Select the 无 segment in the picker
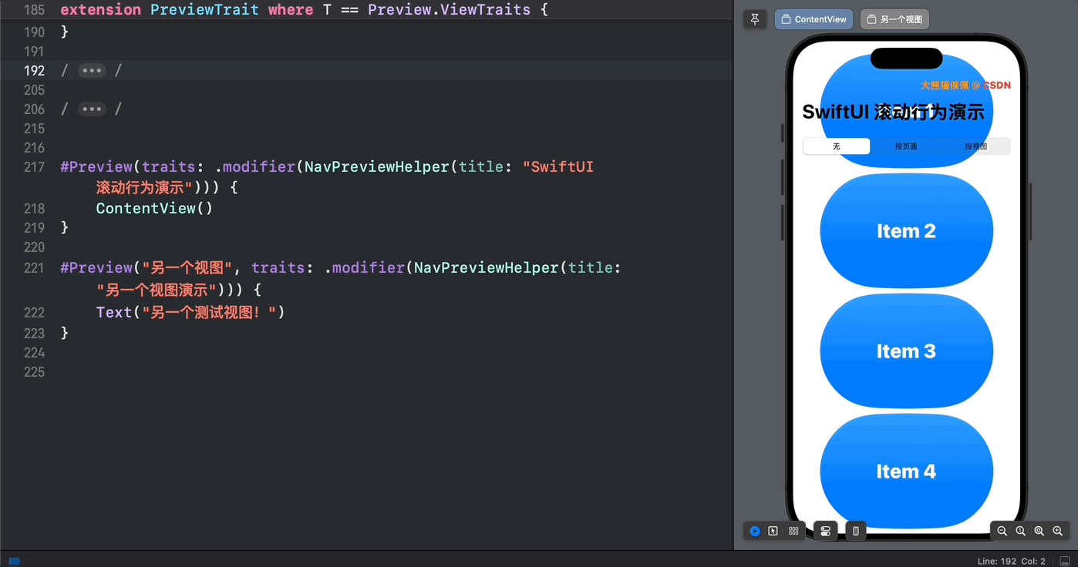 click(x=837, y=146)
